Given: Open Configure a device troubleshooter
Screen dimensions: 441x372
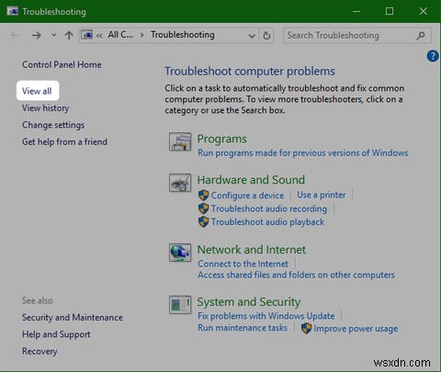Looking at the screenshot, I should coord(247,196).
